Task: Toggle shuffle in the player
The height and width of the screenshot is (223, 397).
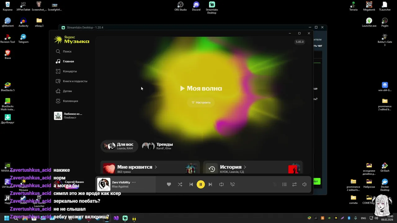Action: [x=180, y=184]
